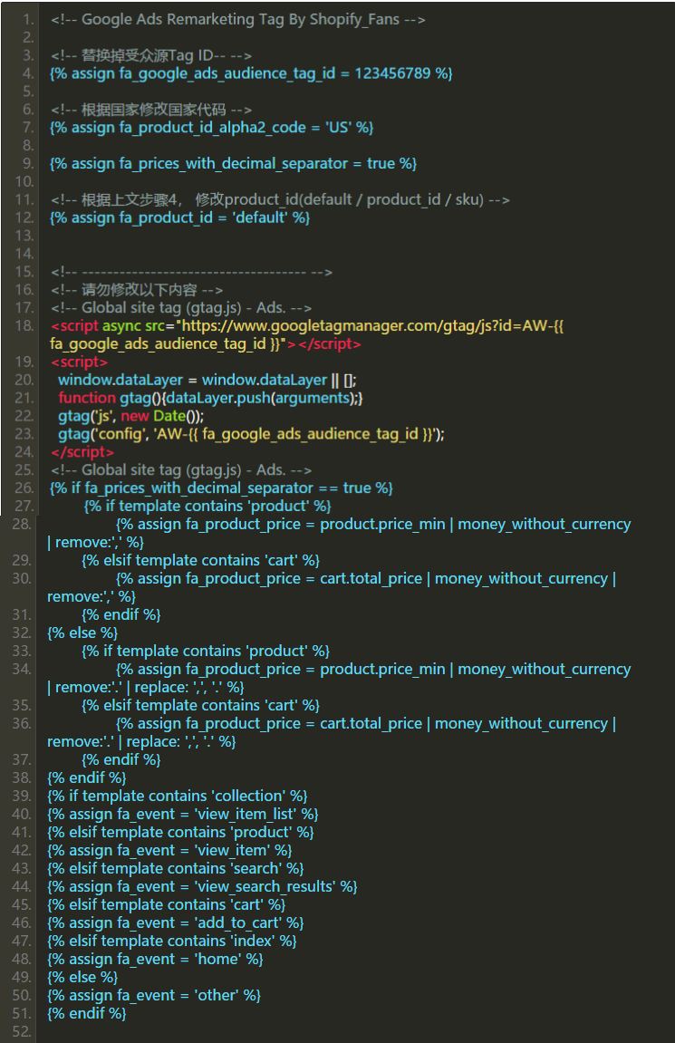Image resolution: width=675 pixels, height=1043 pixels.
Task: Click the '{% endif %}' on line 51
Action: click(86, 1014)
